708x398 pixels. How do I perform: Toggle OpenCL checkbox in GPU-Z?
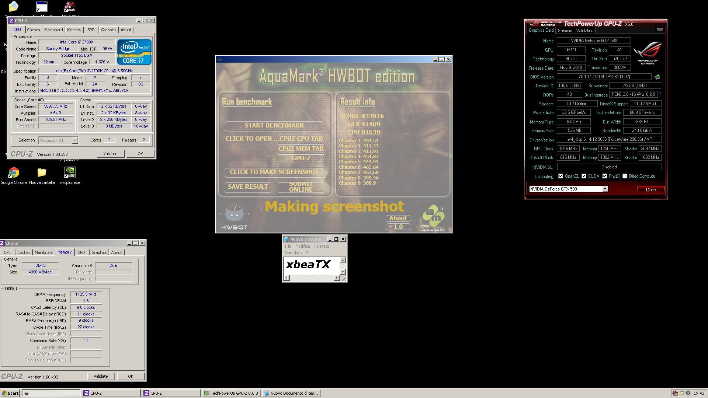pos(560,176)
